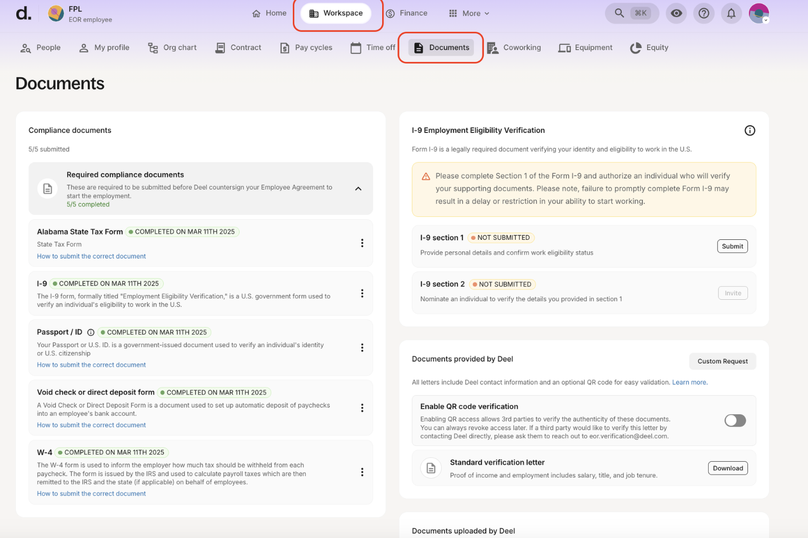Enable QR code verification
The image size is (808, 538).
pyautogui.click(x=734, y=420)
